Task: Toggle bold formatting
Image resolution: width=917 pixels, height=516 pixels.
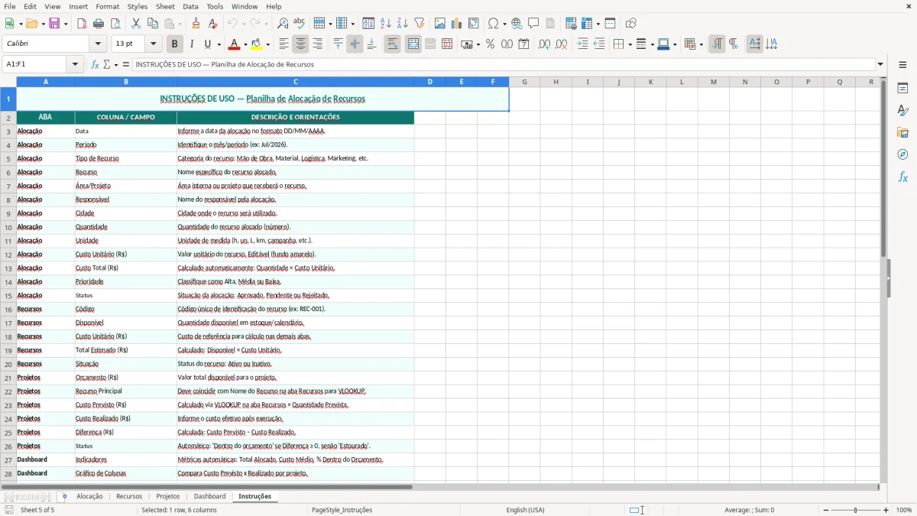Action: pos(175,44)
